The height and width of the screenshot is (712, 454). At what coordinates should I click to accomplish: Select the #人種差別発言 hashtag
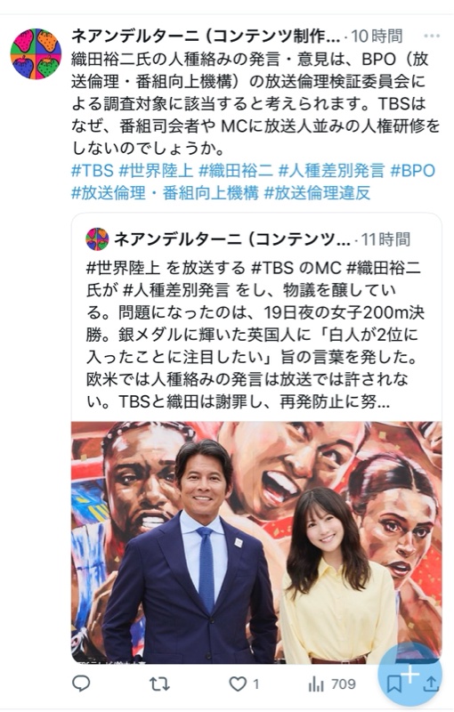(331, 171)
